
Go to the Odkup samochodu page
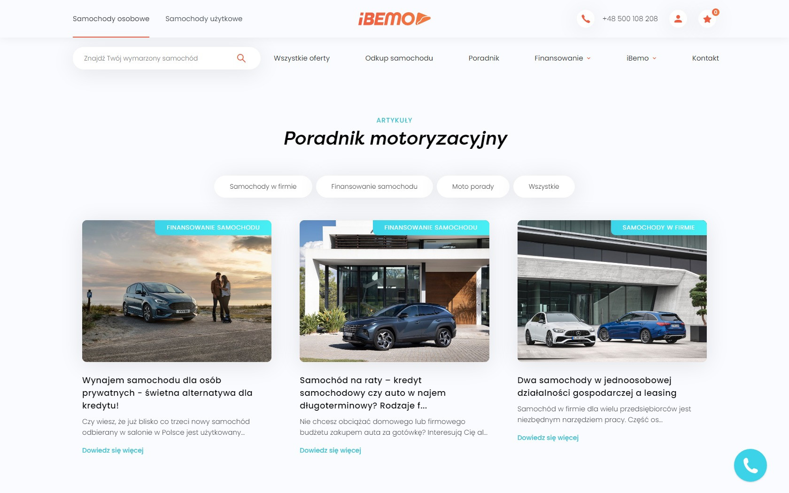coord(399,58)
